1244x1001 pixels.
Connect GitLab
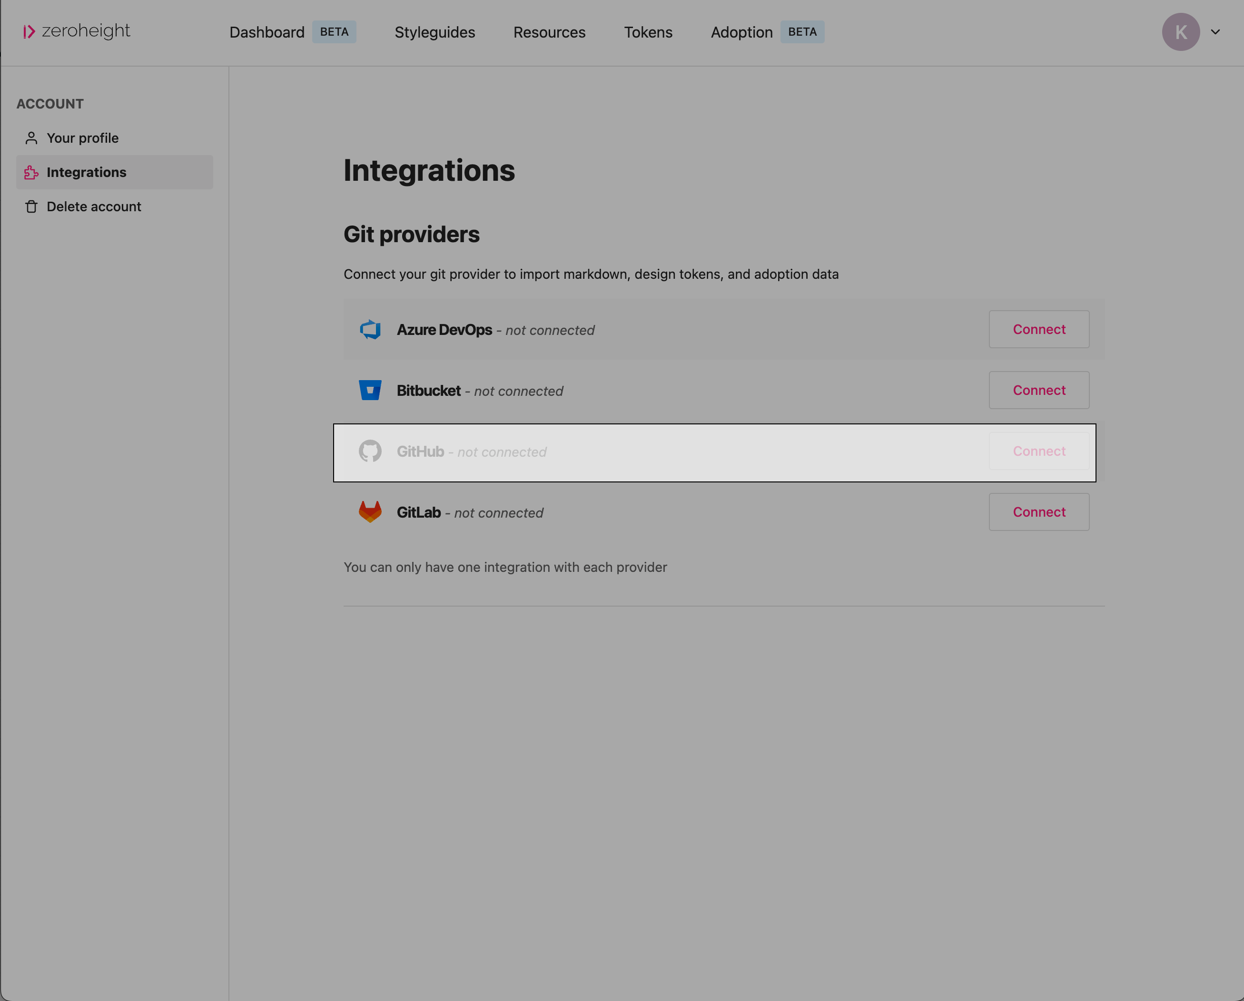click(x=1038, y=512)
